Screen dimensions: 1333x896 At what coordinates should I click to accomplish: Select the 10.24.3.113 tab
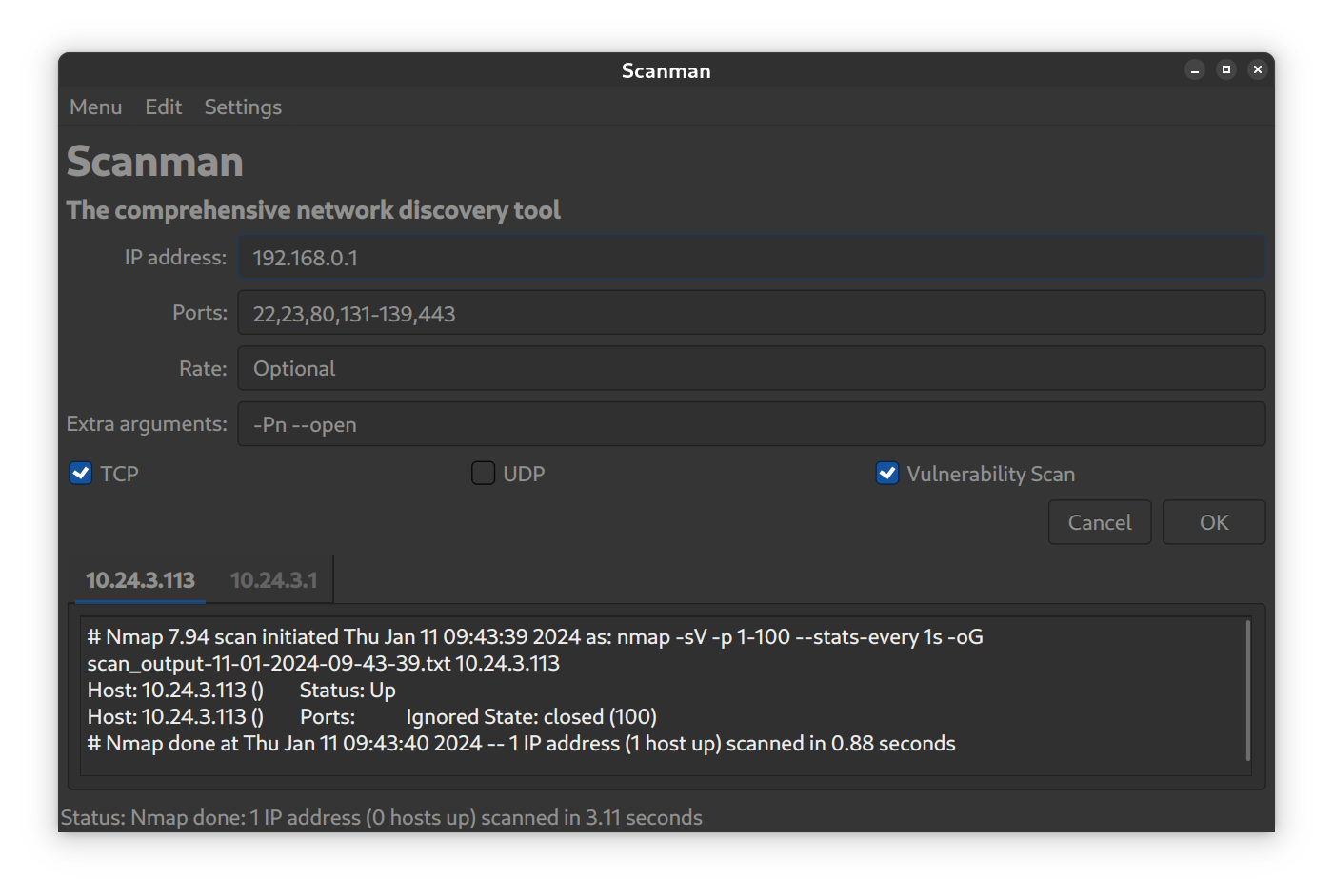coord(140,580)
